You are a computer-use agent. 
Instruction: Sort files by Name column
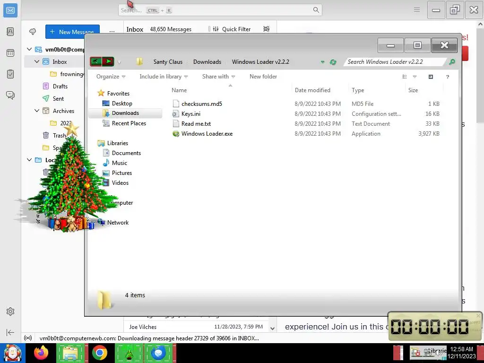pyautogui.click(x=179, y=90)
